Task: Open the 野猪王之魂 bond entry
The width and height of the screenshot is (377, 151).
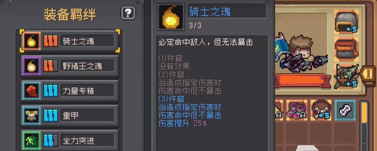Action: click(x=70, y=66)
